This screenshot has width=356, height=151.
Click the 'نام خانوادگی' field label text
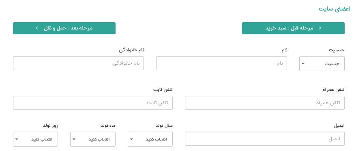[x=131, y=50]
